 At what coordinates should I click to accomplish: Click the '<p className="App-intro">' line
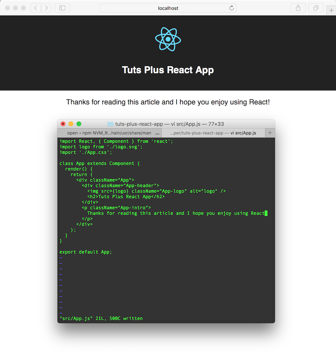click(116, 208)
